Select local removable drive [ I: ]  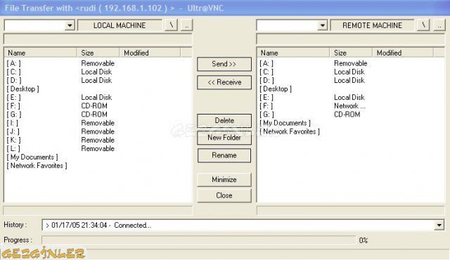[x=13, y=123]
